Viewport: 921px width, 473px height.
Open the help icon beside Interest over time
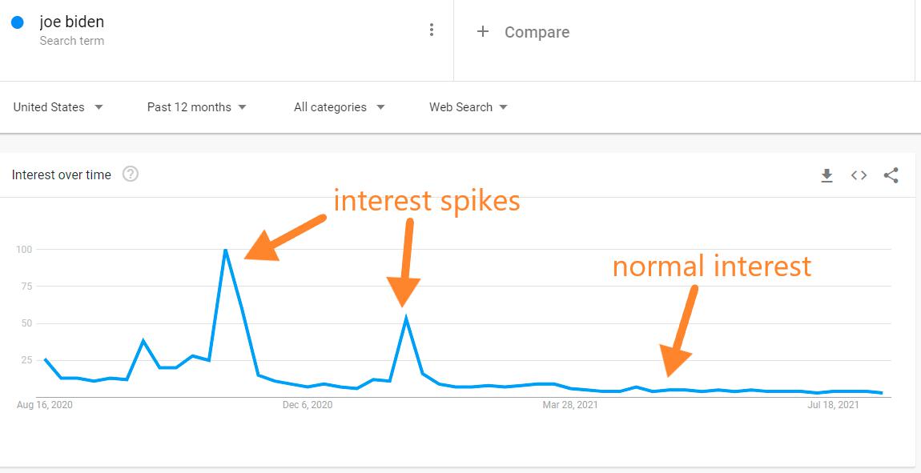(131, 174)
